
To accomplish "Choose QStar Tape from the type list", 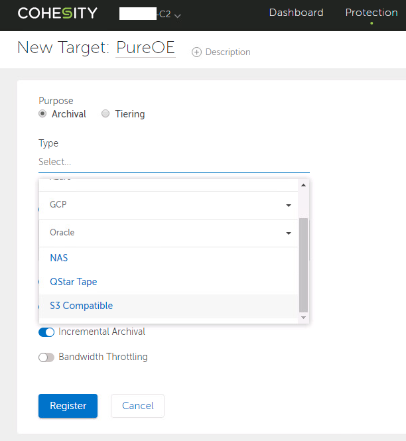I will 169,282.
